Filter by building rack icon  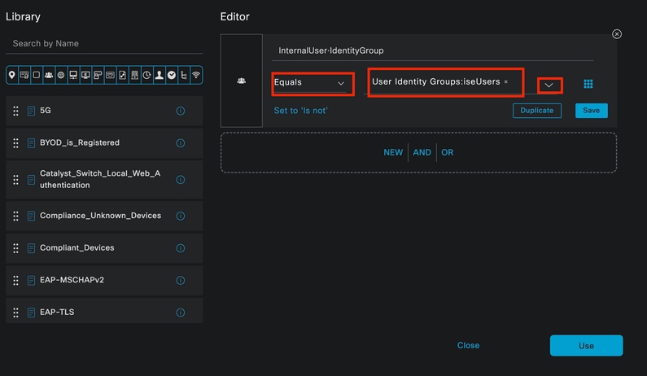click(x=134, y=75)
